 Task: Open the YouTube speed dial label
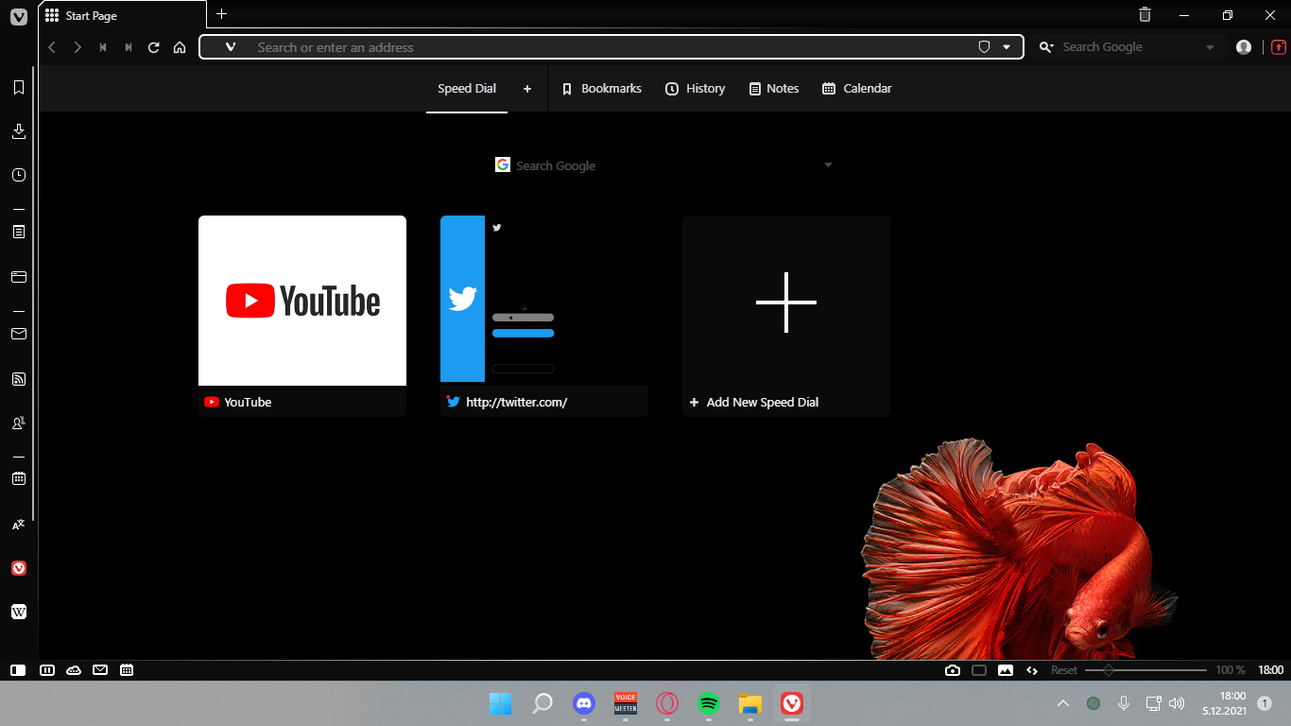[x=248, y=402]
